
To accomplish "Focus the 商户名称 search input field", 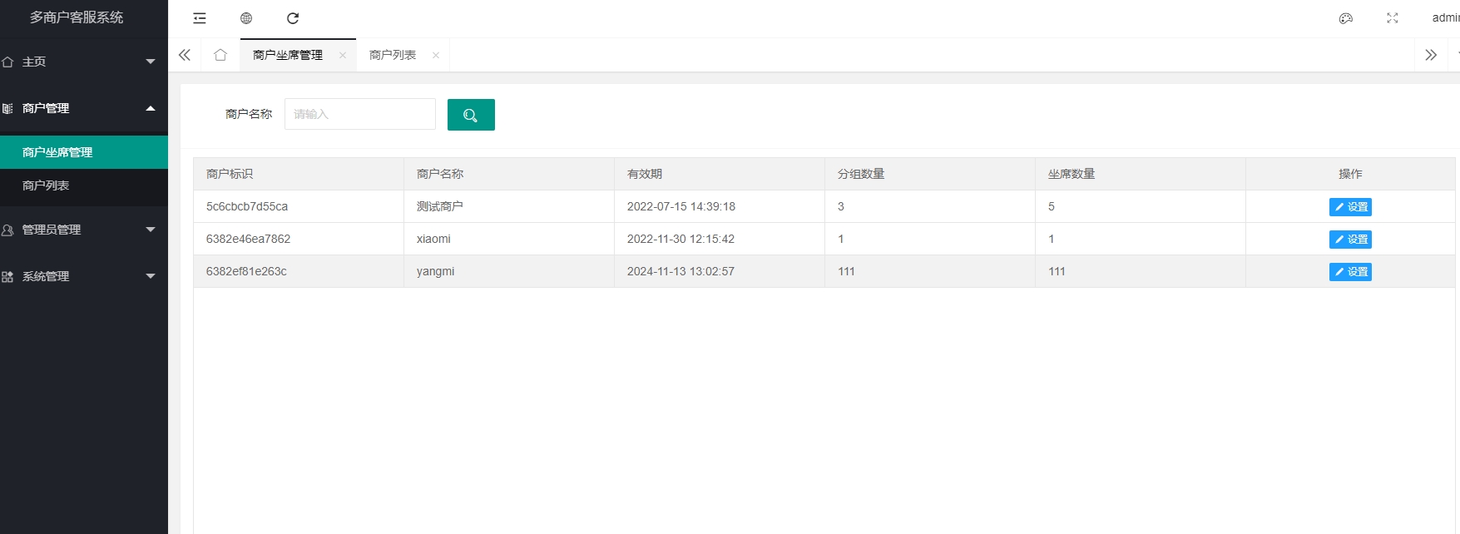I will point(359,114).
